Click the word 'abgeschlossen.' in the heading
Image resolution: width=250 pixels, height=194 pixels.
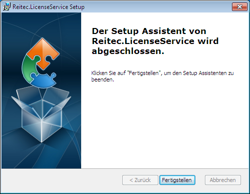pos(128,51)
